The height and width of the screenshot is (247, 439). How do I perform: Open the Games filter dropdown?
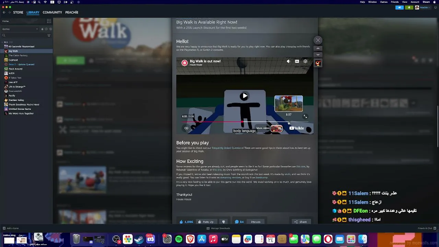pyautogui.click(x=20, y=29)
